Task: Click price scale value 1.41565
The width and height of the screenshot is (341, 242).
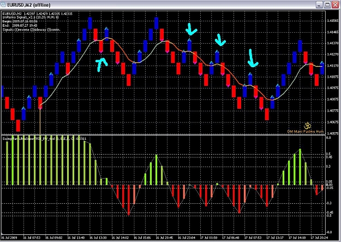Action: (x=332, y=21)
